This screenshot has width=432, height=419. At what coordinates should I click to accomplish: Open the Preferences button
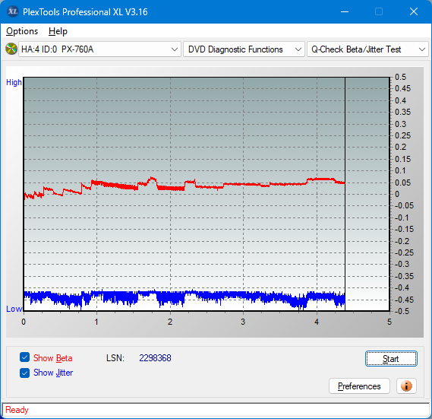(359, 386)
